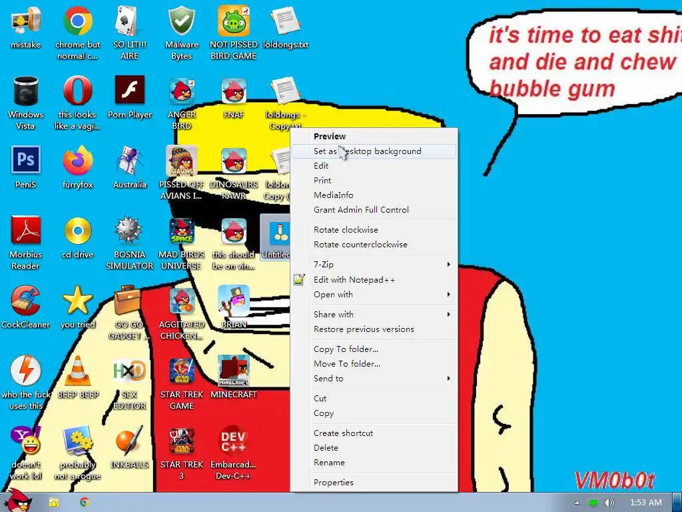Click the 'BEEP BEEP' VLC cone icon

point(77,378)
